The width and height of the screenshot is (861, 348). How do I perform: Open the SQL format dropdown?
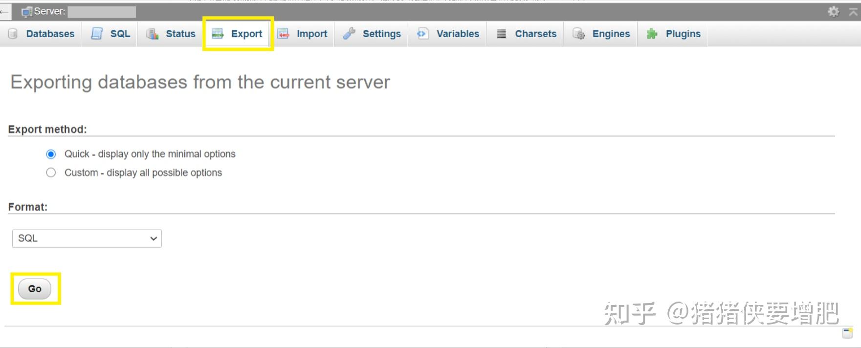tap(87, 239)
